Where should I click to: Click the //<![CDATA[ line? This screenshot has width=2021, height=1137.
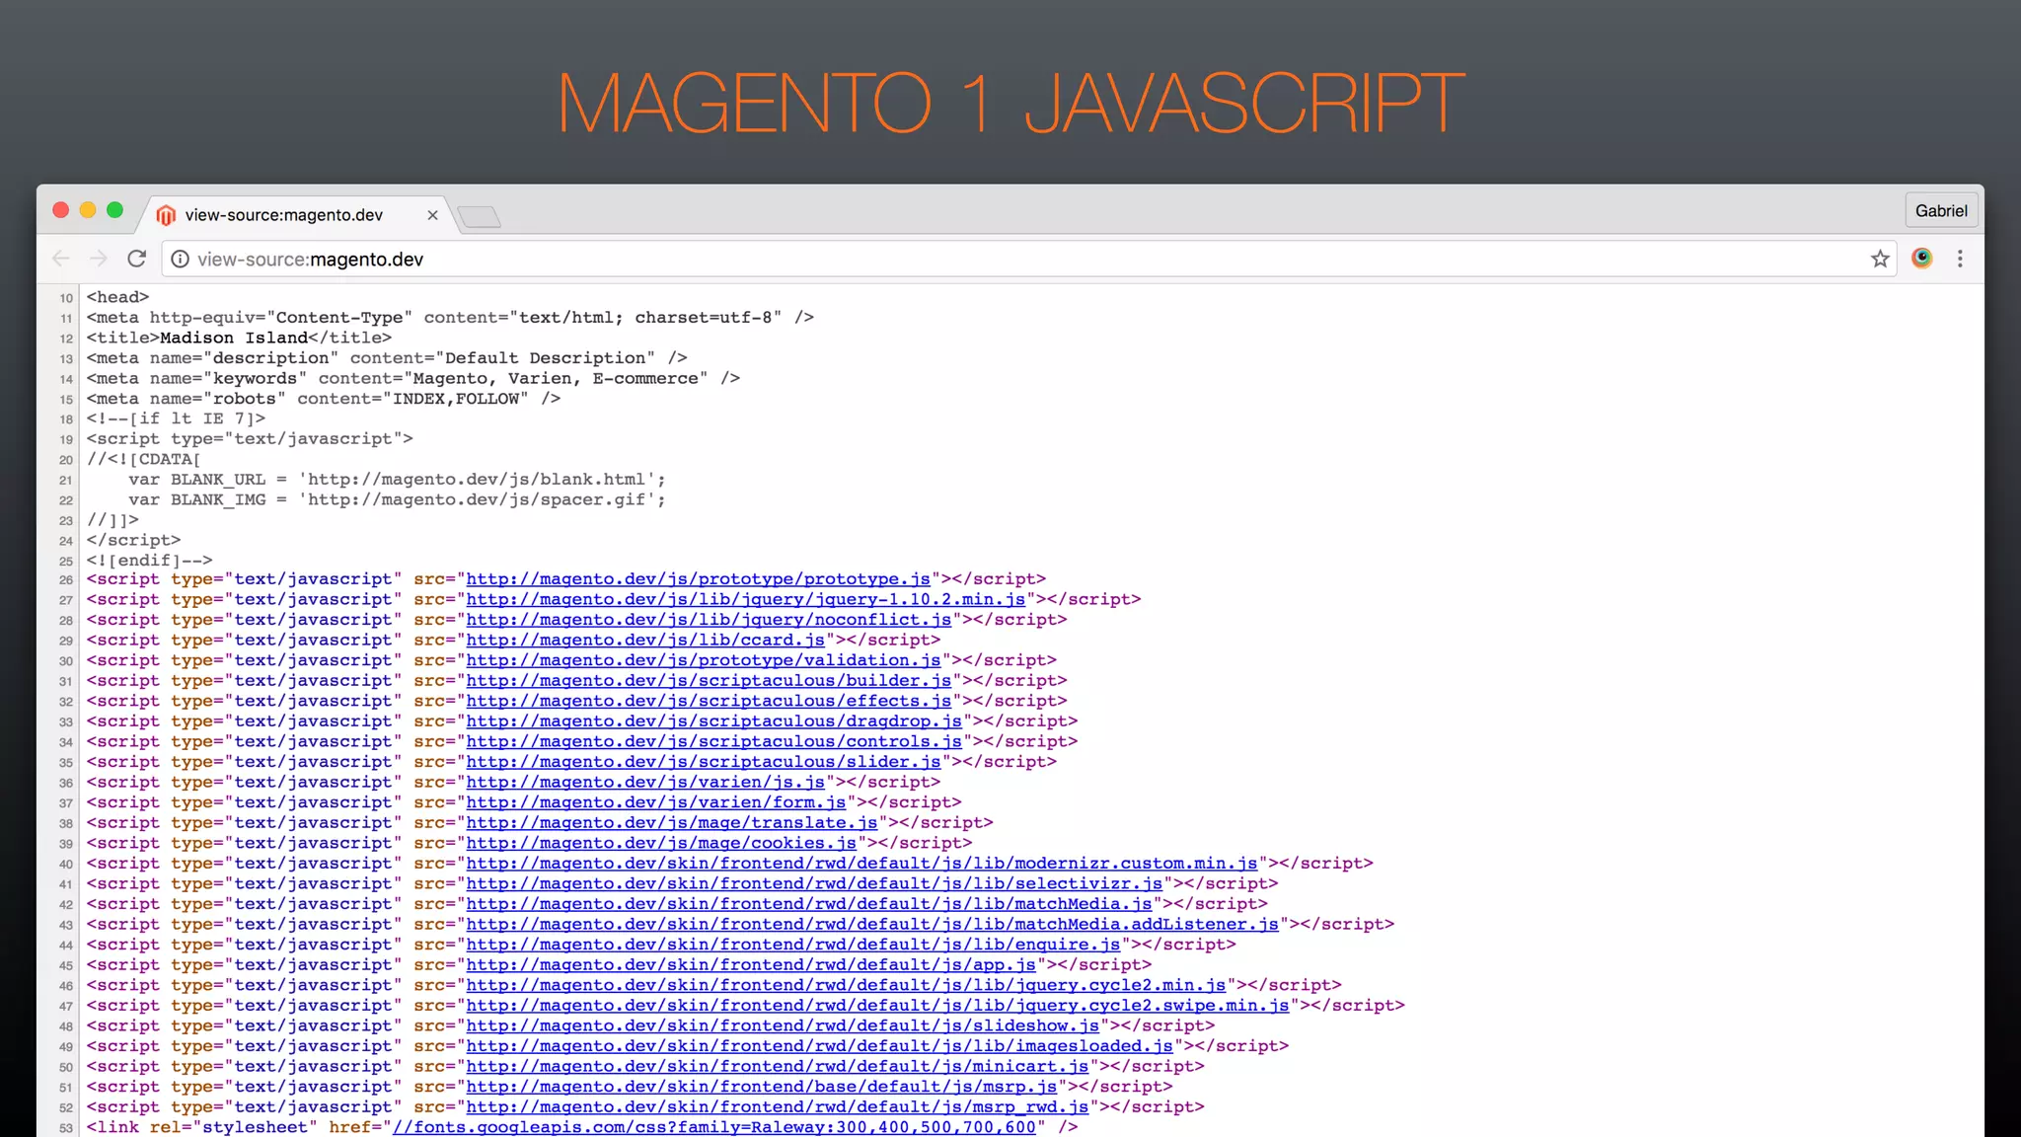click(x=144, y=459)
